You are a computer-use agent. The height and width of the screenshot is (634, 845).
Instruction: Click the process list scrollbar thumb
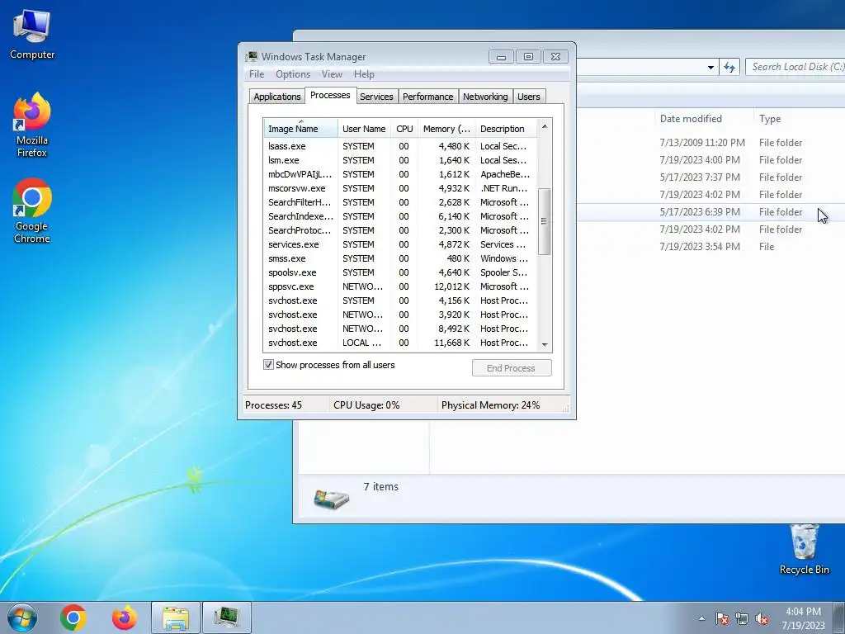(545, 221)
